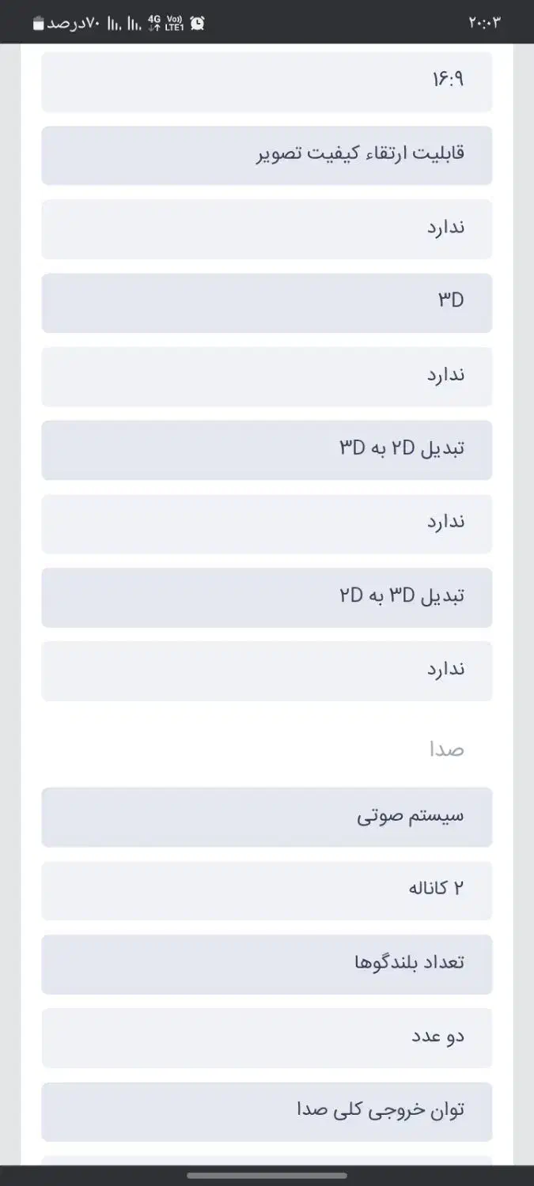Tap the alarm clock icon in status bar
The height and width of the screenshot is (1186, 534).
(197, 23)
